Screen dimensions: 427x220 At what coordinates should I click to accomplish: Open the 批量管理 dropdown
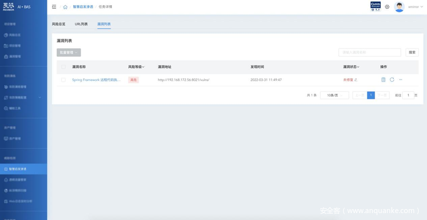[x=69, y=52]
